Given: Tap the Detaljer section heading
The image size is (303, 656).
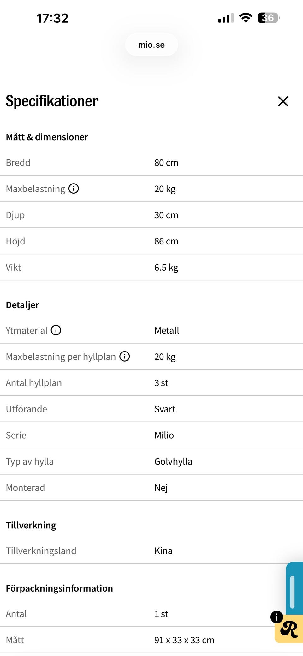Looking at the screenshot, I should point(22,305).
